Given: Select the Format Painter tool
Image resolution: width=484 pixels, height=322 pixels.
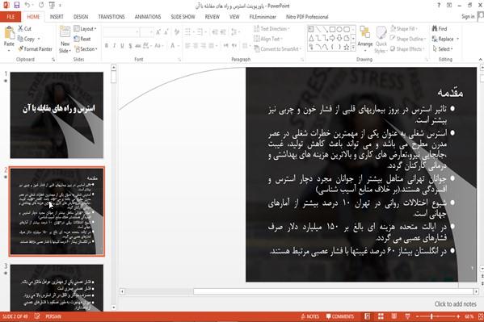Looking at the screenshot, I should 35,49.
